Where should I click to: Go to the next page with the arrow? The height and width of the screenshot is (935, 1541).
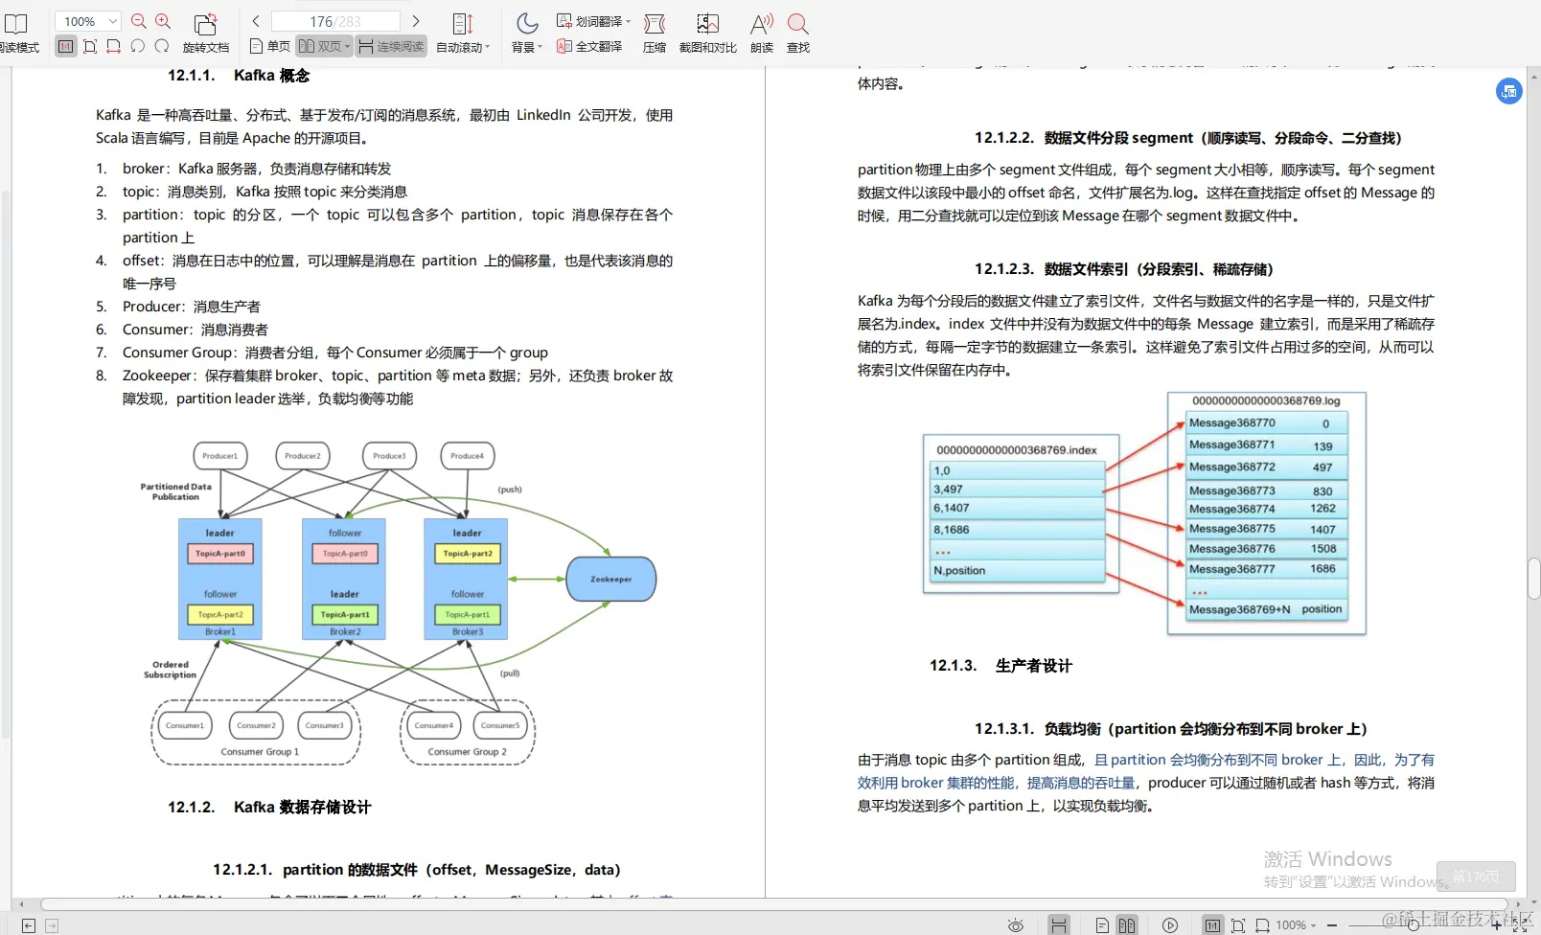click(x=415, y=20)
